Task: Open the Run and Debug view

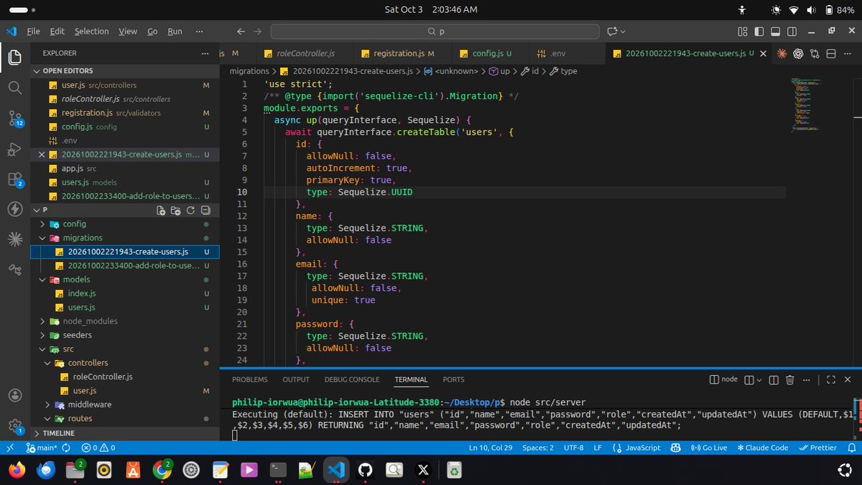Action: pyautogui.click(x=14, y=149)
